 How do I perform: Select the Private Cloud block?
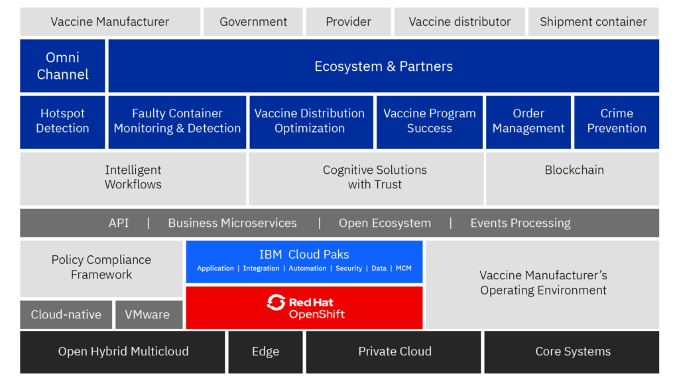coord(394,351)
